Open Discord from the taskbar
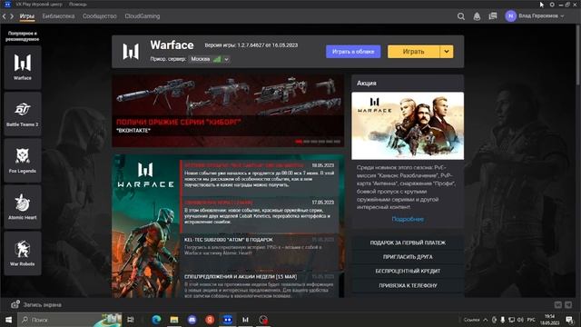Viewport: 581px width, 327px height. point(192,320)
